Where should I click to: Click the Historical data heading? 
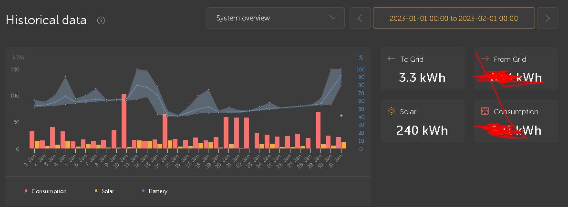pos(46,20)
